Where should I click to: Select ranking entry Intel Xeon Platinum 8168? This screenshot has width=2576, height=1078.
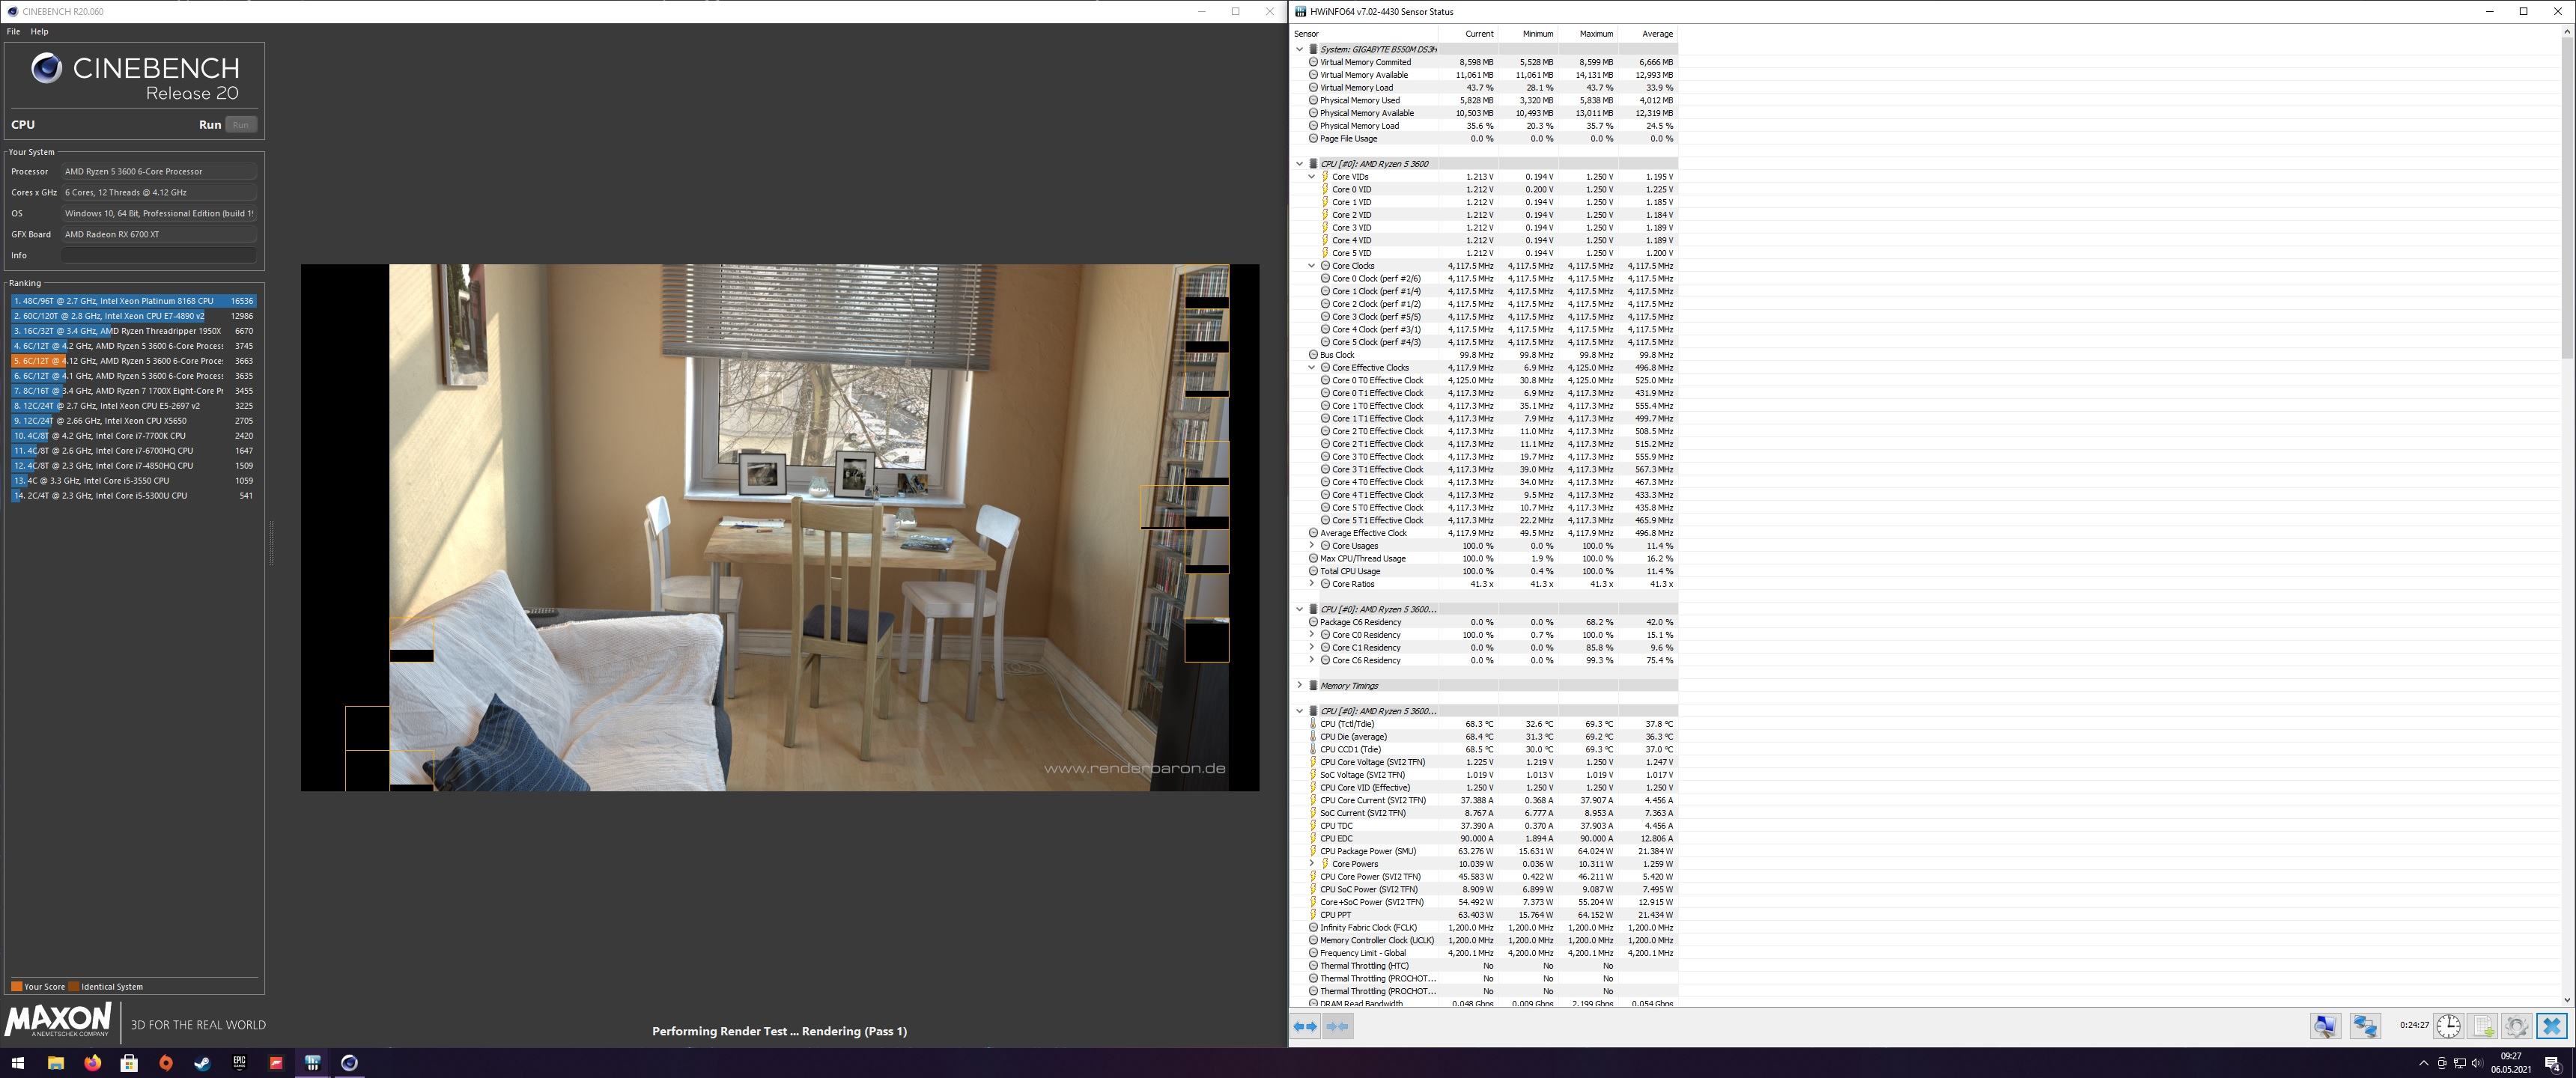click(133, 300)
